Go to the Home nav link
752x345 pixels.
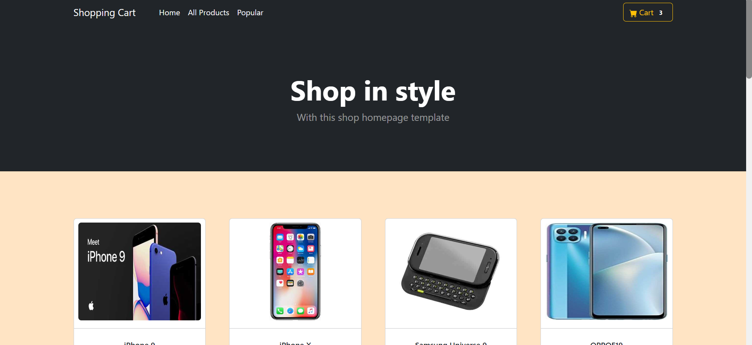point(170,13)
